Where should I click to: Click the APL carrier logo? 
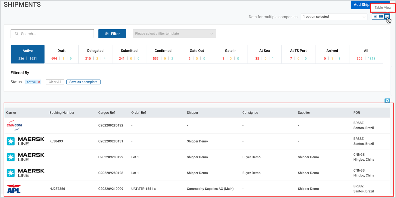pos(14,189)
